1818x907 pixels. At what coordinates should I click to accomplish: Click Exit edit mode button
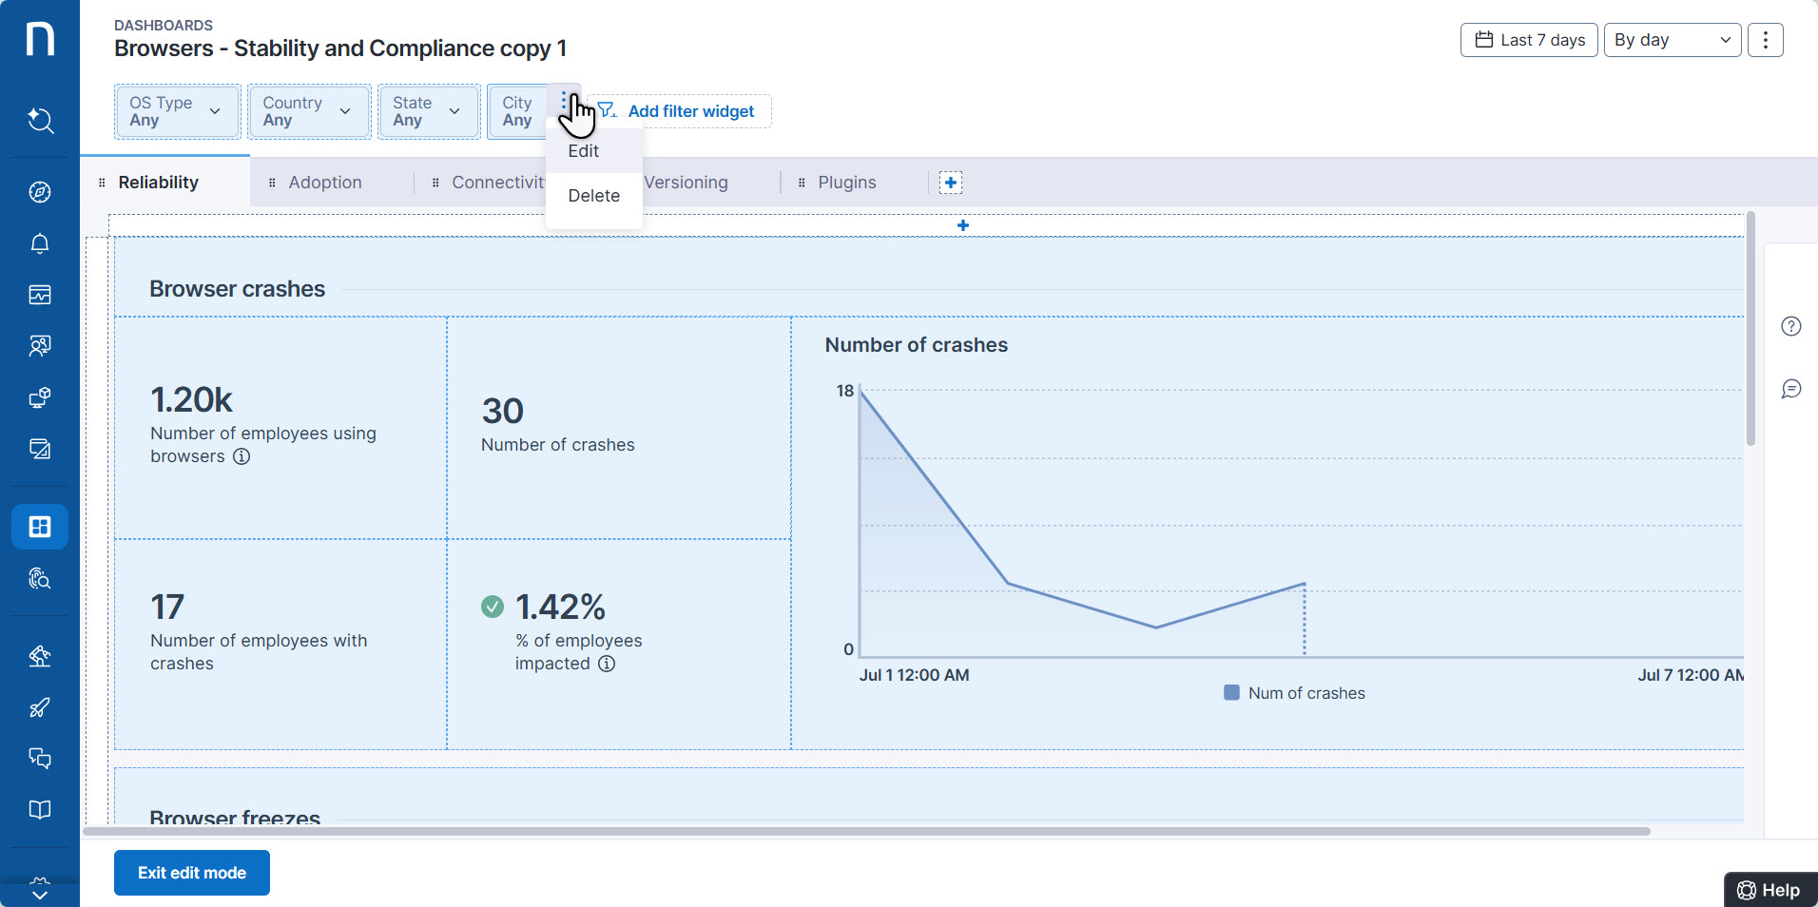[192, 873]
